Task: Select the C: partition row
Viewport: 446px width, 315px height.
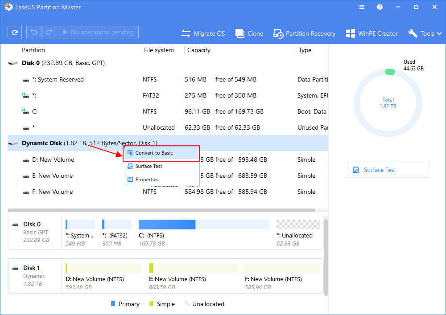Action: (168, 112)
